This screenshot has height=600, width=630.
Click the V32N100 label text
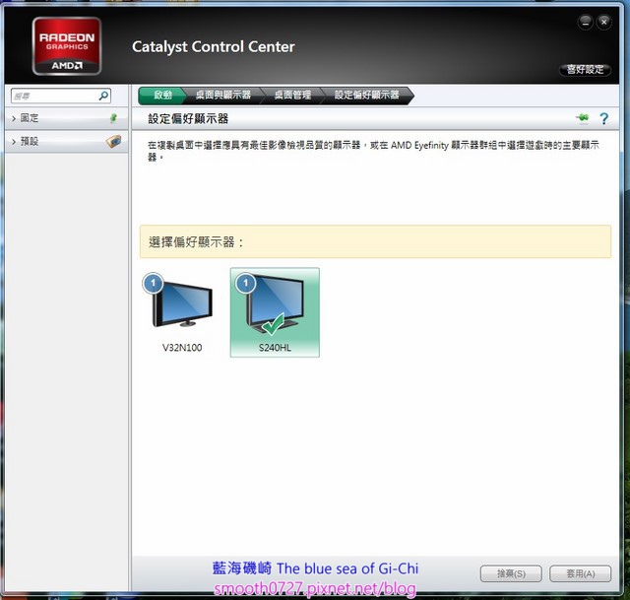click(x=182, y=348)
